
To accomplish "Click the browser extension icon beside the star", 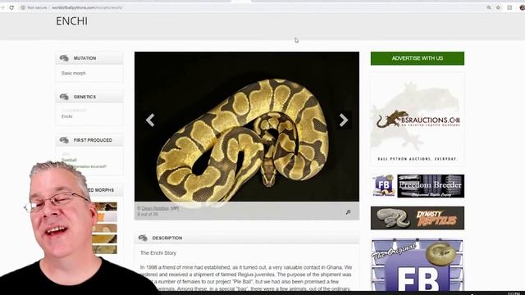I will coord(509,7).
